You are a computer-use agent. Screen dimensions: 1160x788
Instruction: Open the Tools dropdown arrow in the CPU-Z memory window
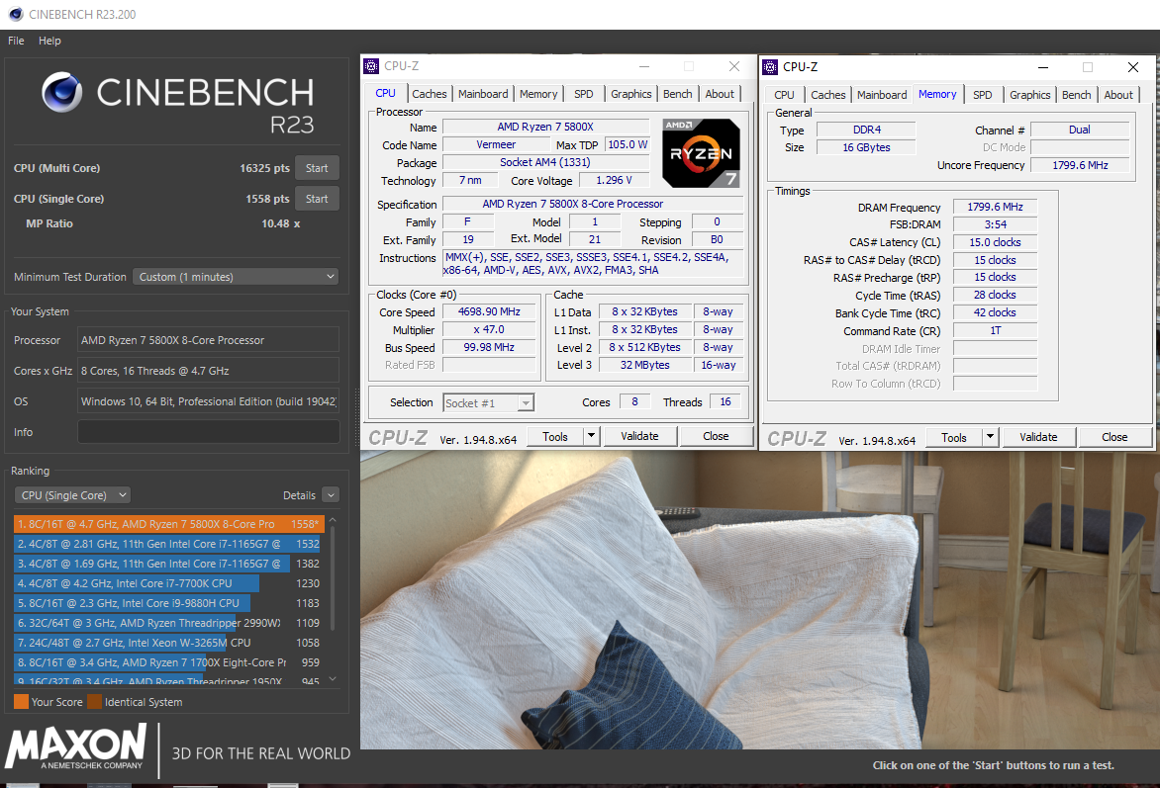click(990, 437)
